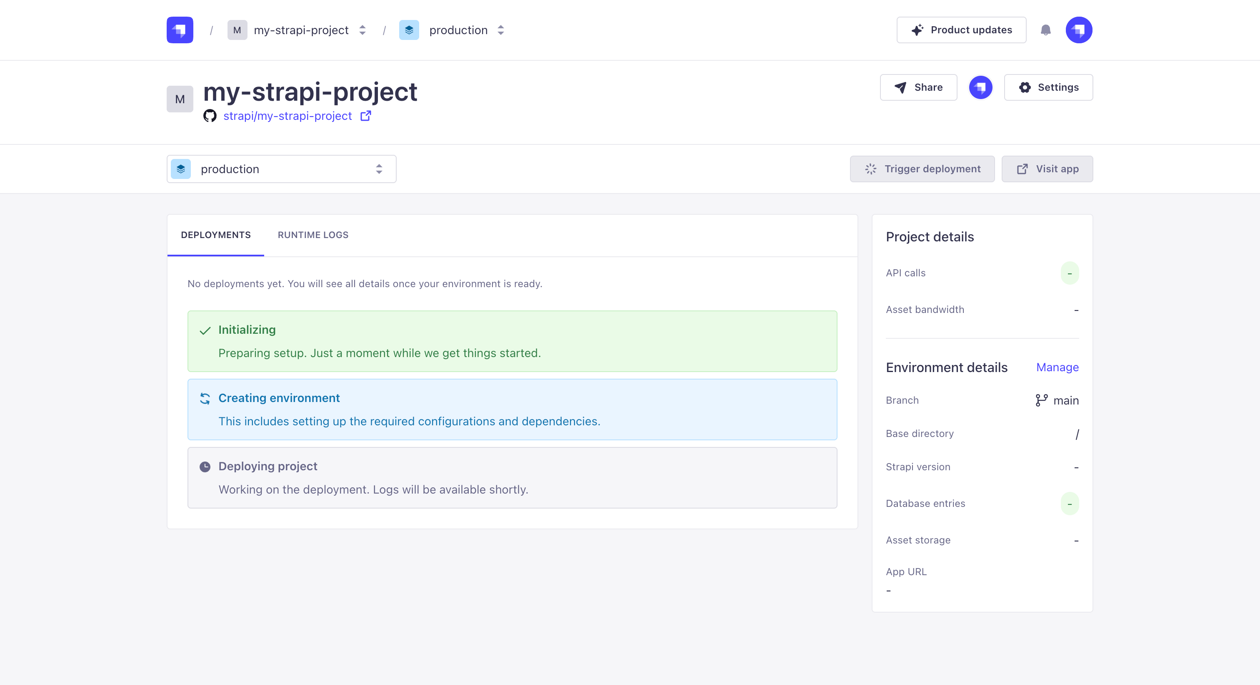1260x685 pixels.
Task: Click the Strapi Cloud home logo in breadcrumb
Action: (179, 30)
